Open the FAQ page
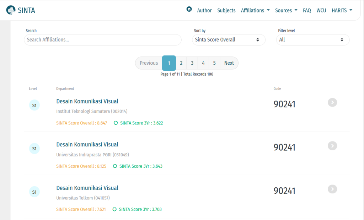The height and width of the screenshot is (220, 364). tap(307, 10)
